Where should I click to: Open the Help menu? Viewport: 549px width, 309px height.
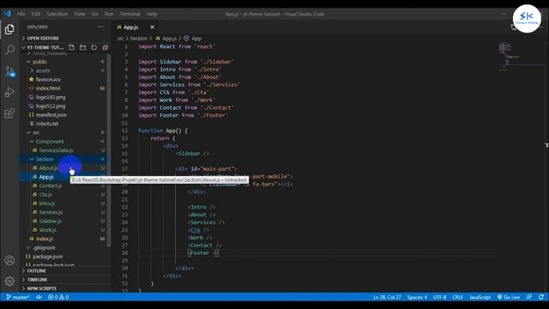(x=152, y=14)
